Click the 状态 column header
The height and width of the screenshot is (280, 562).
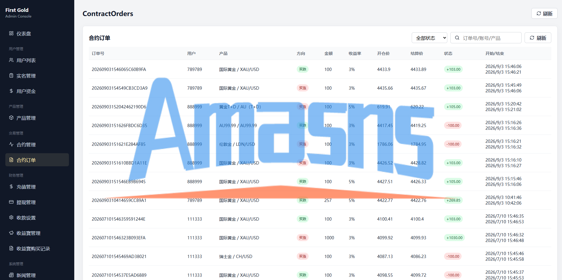(x=448, y=53)
